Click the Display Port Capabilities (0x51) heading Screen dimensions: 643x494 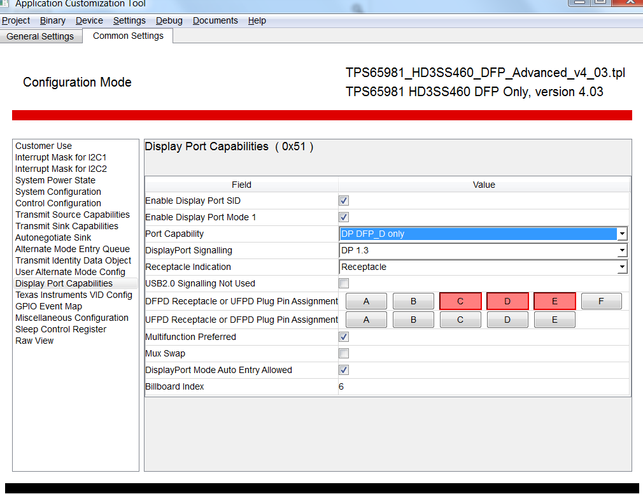(x=229, y=147)
